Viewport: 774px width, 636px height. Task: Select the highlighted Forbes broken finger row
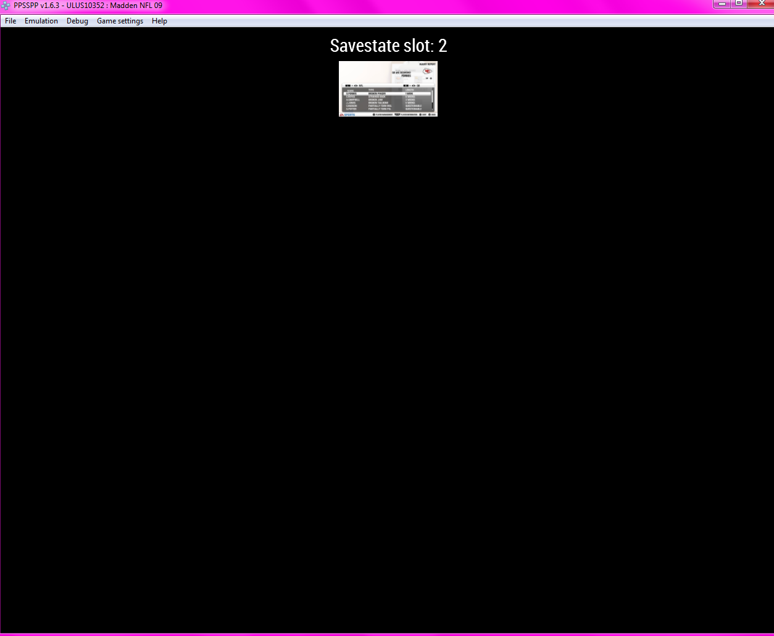386,94
